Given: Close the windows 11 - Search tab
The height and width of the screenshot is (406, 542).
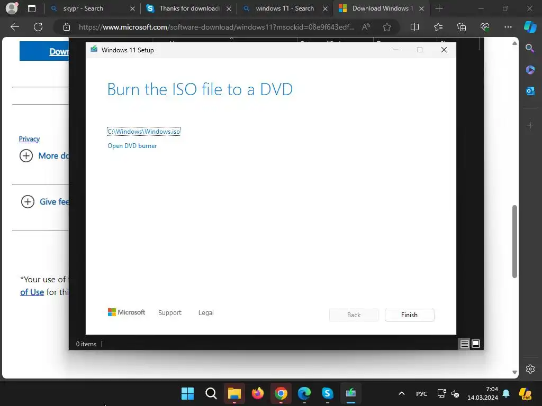Looking at the screenshot, I should coord(325,8).
